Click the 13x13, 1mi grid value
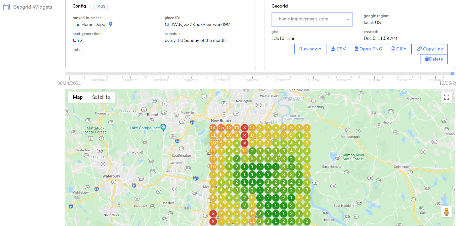The width and height of the screenshot is (456, 226). coord(283,38)
